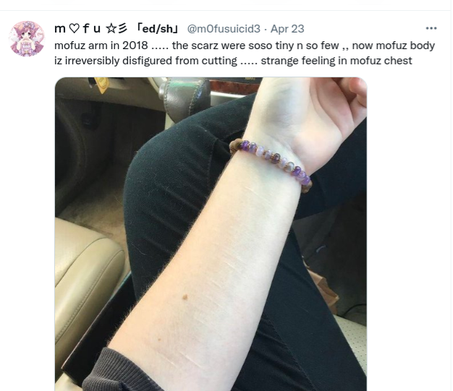Click the letter m starting the display name

click(x=60, y=29)
